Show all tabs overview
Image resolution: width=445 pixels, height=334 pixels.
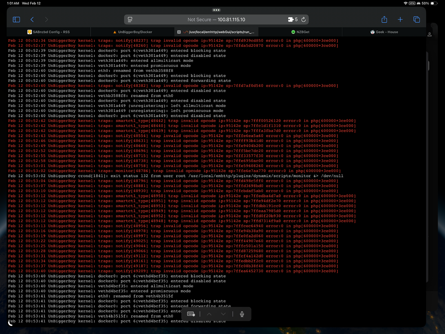[417, 20]
